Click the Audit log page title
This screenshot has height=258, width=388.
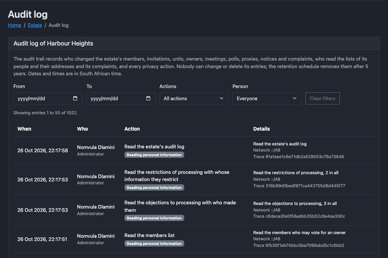point(28,14)
